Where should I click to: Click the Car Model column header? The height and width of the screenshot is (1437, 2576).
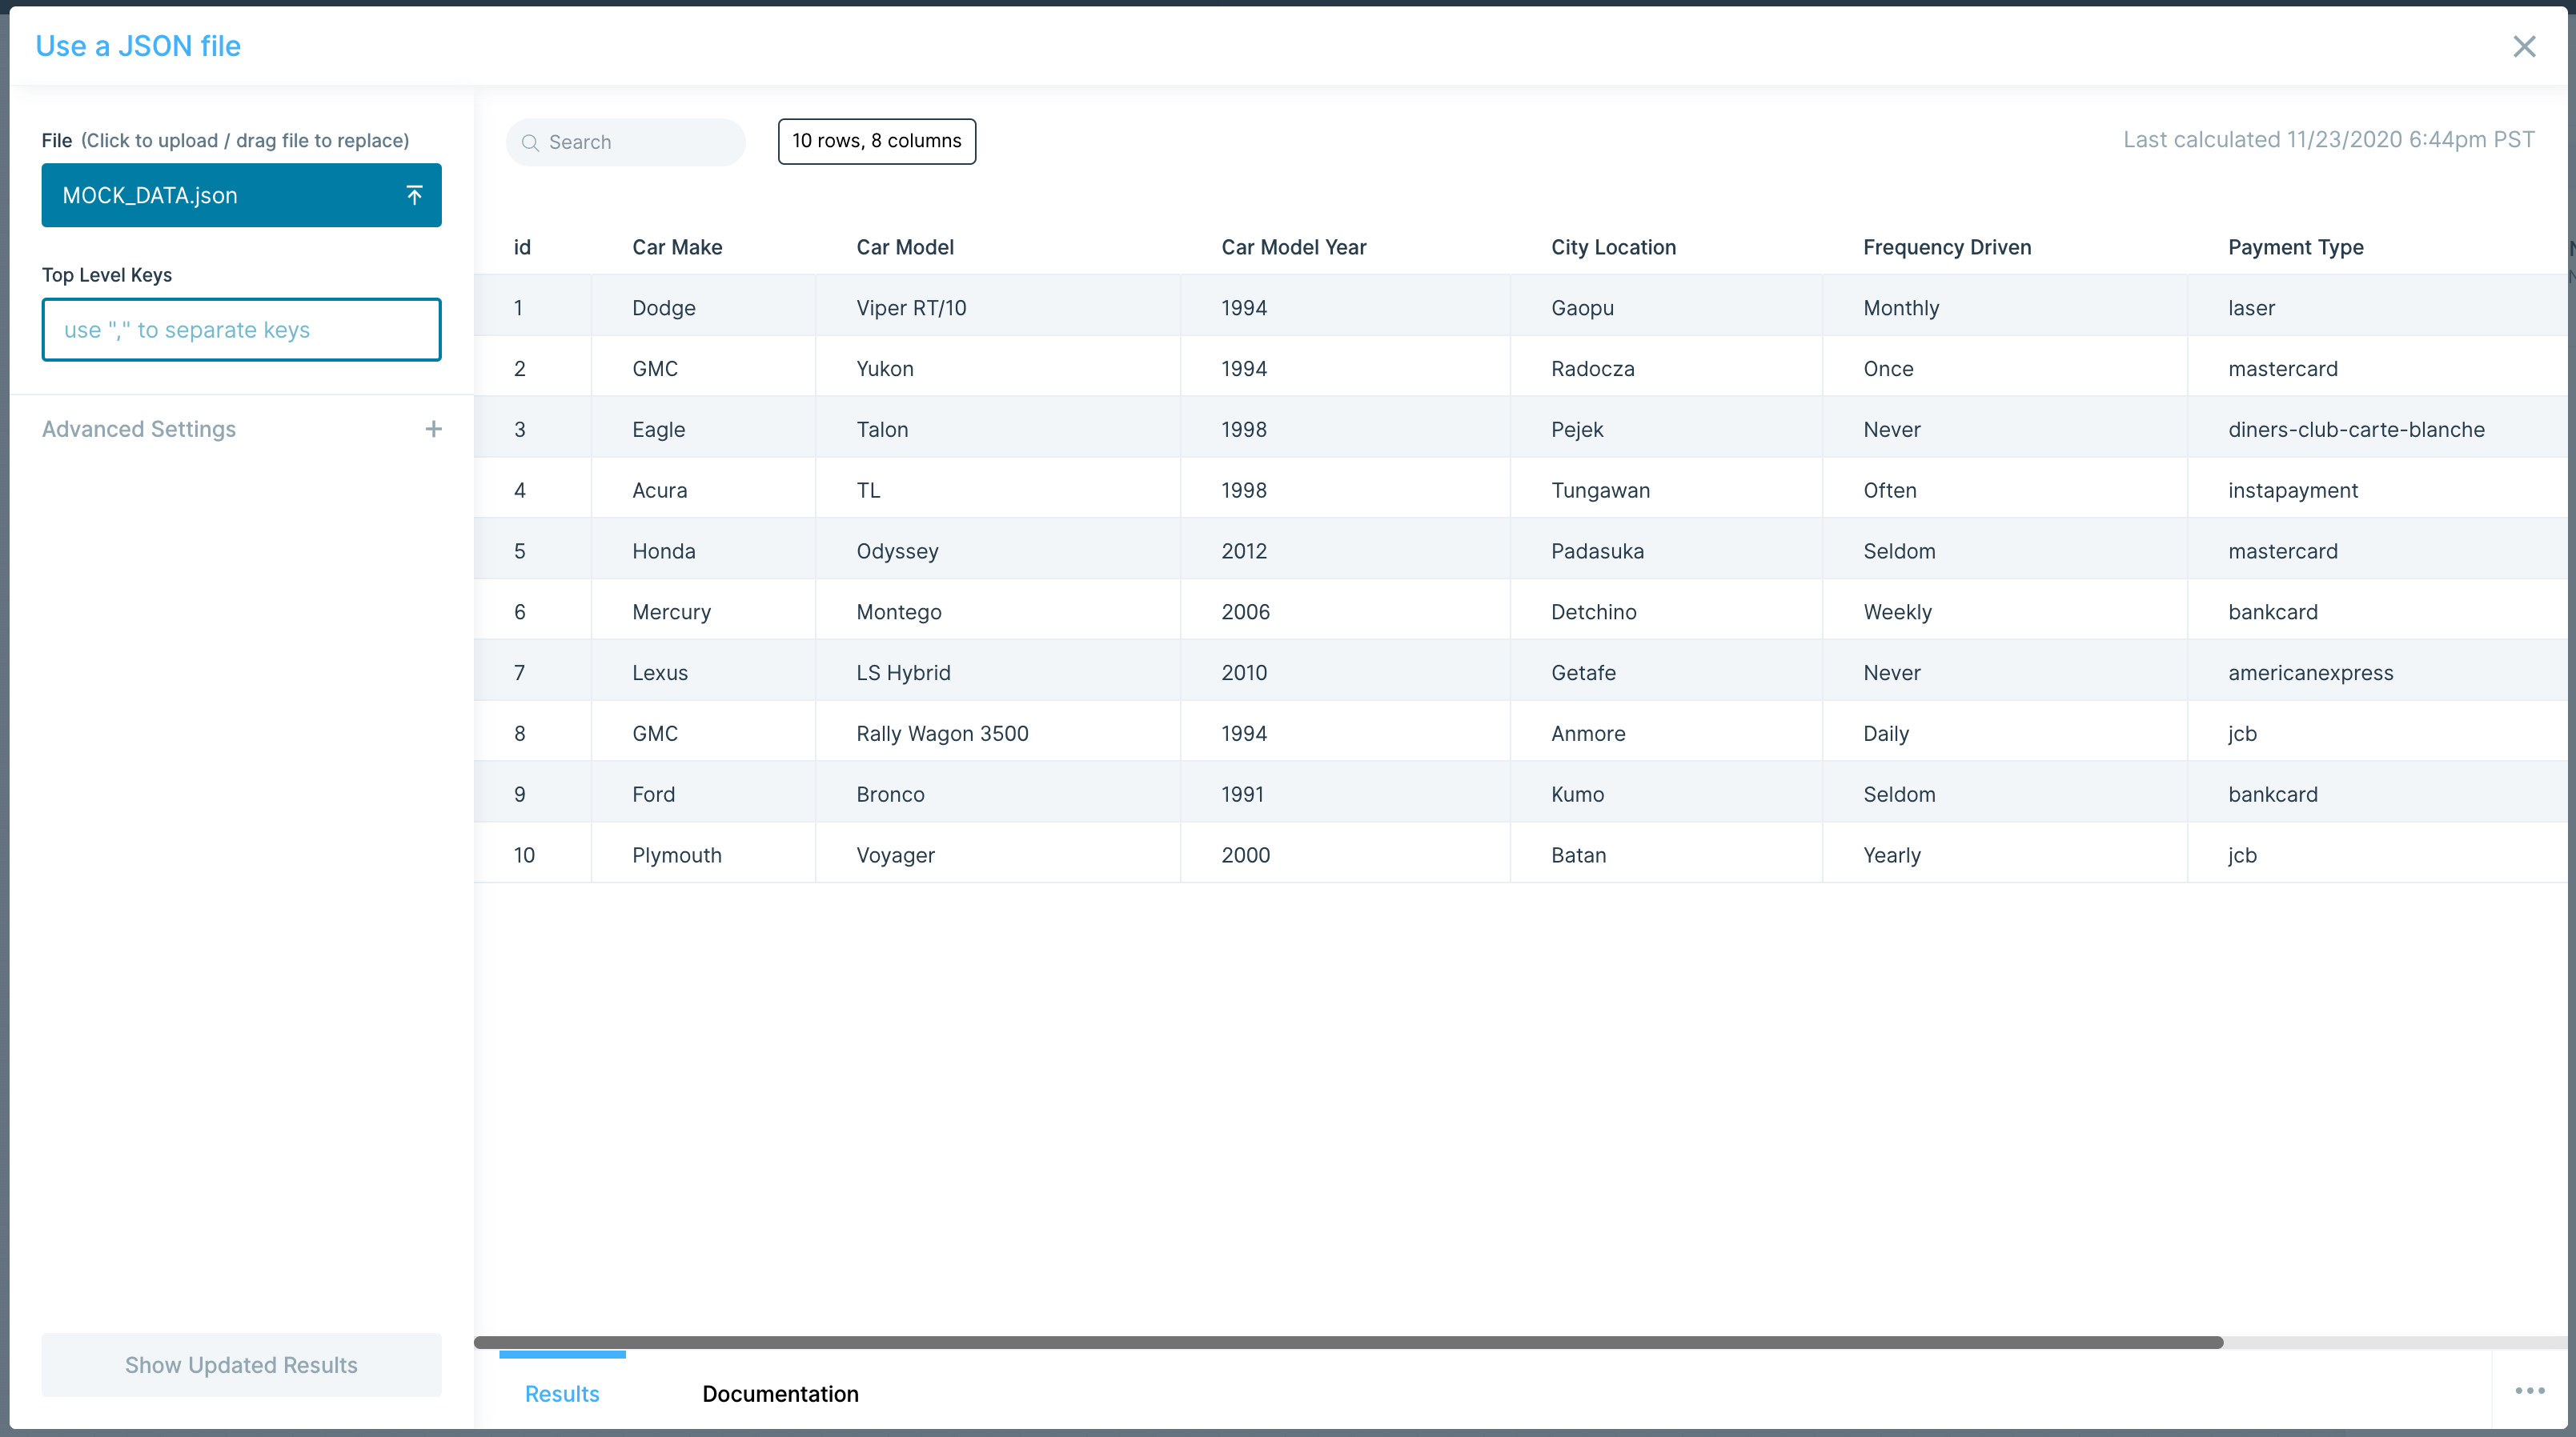point(905,246)
